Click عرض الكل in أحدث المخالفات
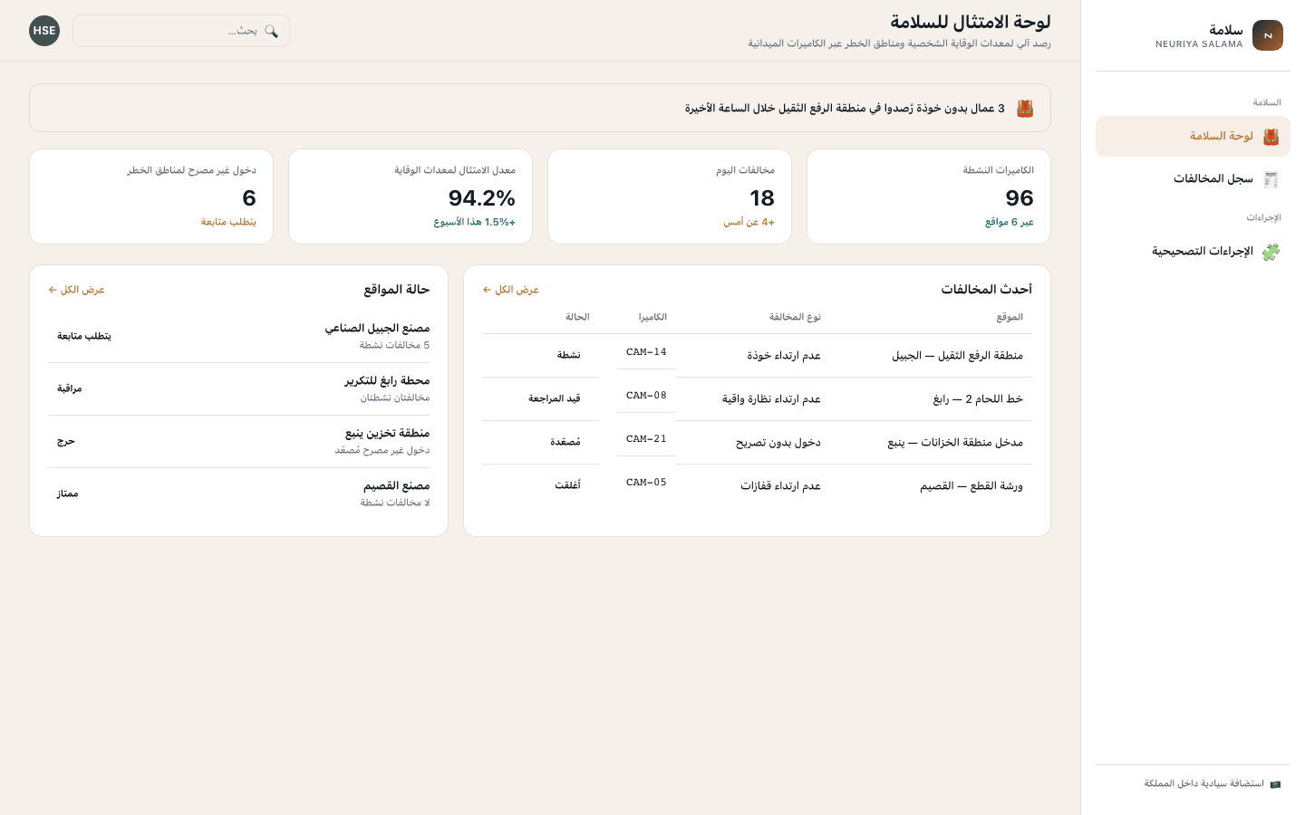Image resolution: width=1305 pixels, height=815 pixels. (511, 290)
